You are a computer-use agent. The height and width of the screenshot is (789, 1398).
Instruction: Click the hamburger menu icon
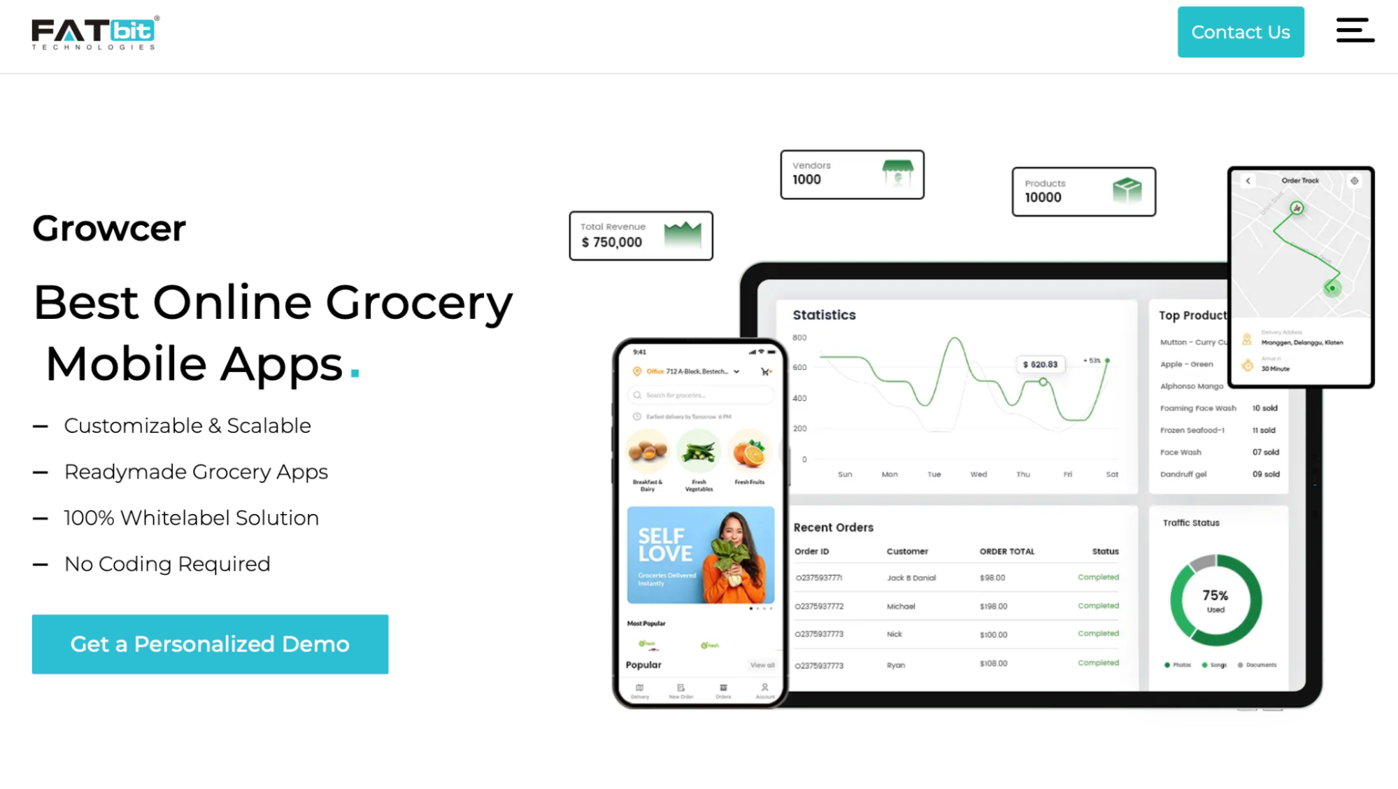(x=1355, y=31)
